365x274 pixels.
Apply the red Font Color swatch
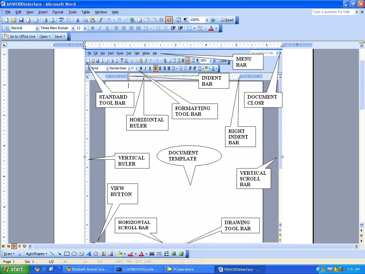pos(211,28)
